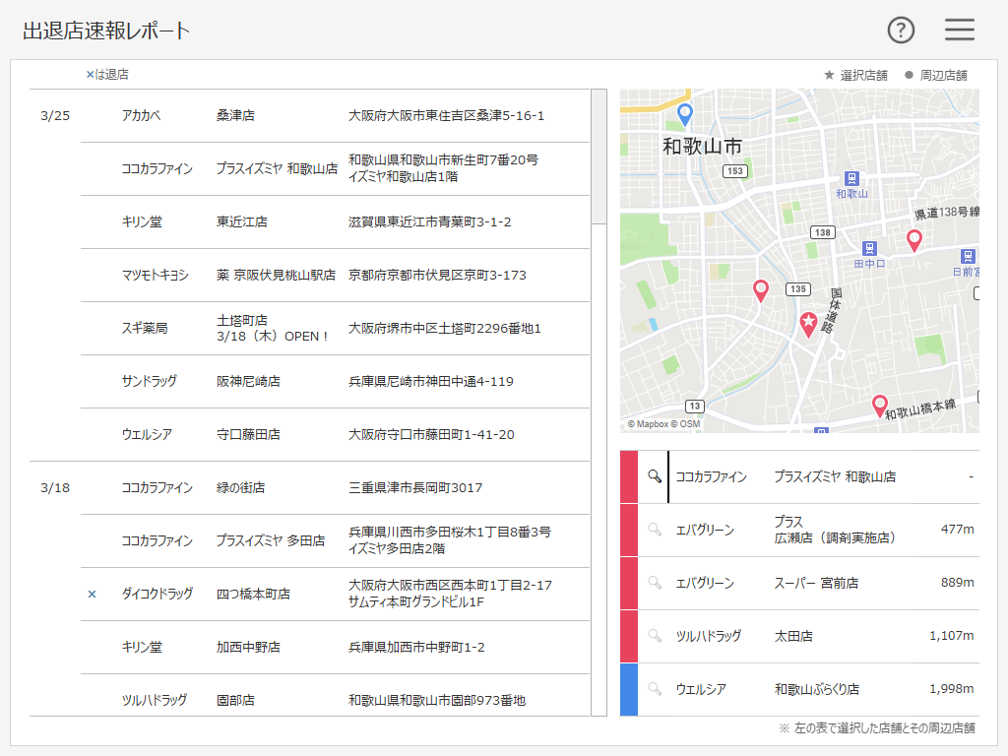
Task: Select ダイコクドラッグ 四つ橋本町店 row
Action: coord(335,594)
